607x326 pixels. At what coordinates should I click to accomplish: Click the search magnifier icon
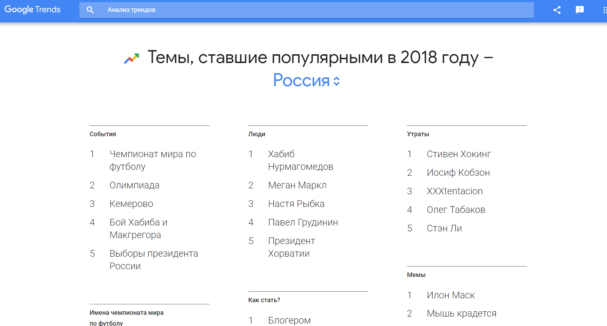click(90, 10)
